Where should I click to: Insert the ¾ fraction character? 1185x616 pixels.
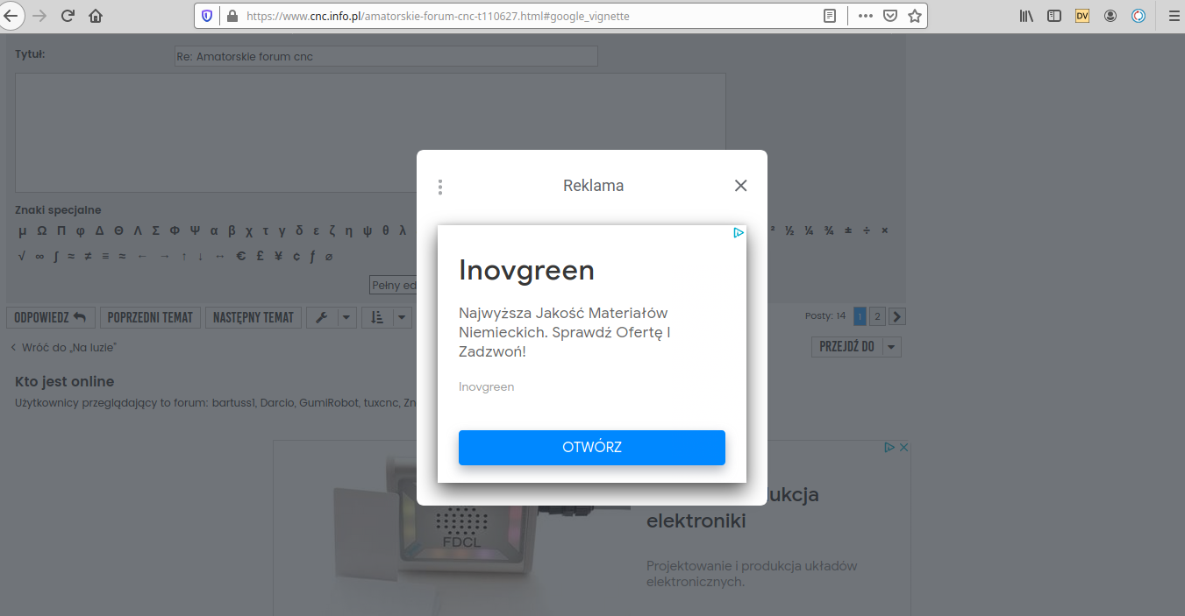(x=828, y=230)
